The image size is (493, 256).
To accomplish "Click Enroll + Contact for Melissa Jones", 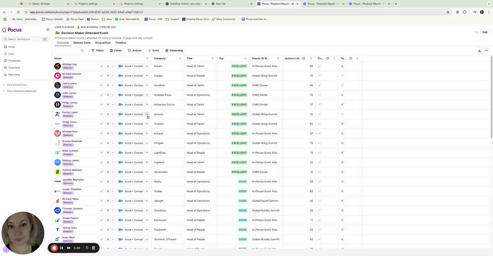I will pyautogui.click(x=131, y=162).
